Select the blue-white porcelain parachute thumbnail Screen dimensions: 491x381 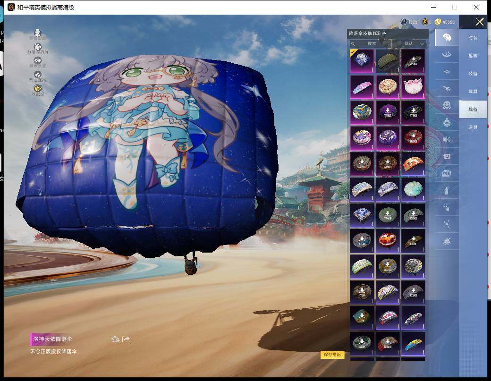coord(362,215)
